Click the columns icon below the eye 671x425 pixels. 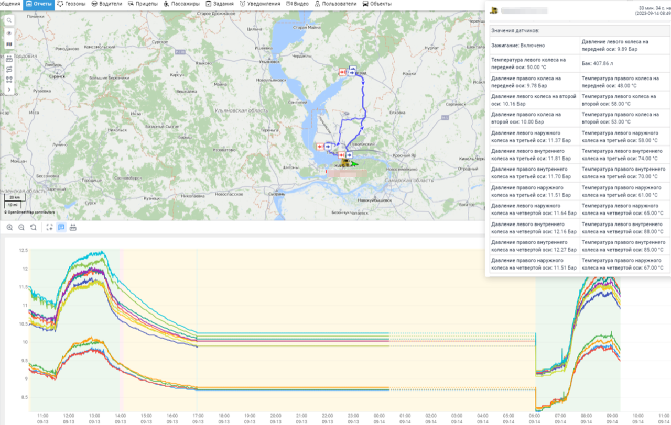(x=9, y=44)
